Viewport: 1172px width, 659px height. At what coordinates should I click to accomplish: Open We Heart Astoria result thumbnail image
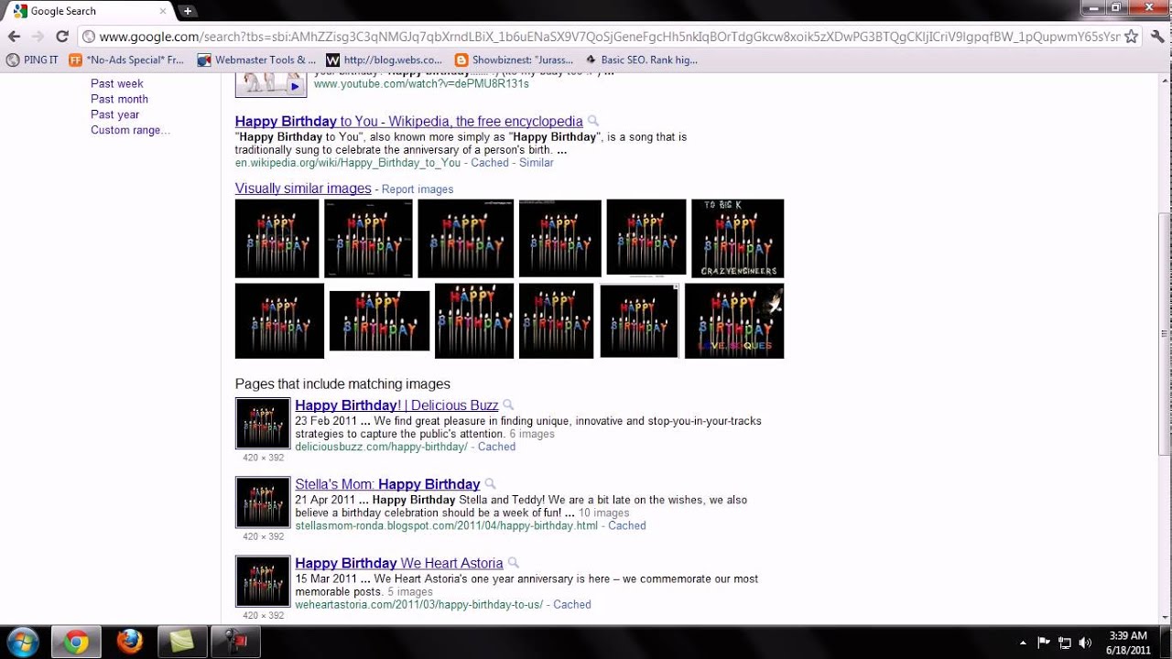tap(263, 581)
